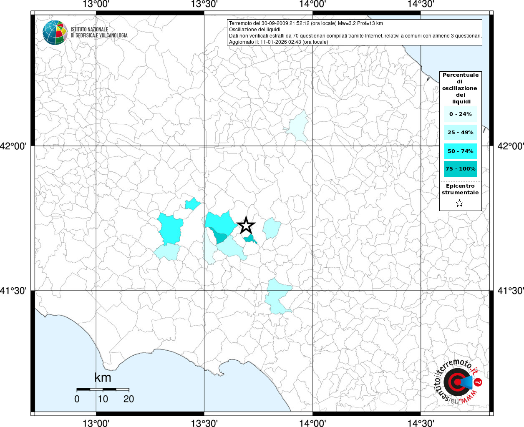This screenshot has width=524, height=427.
Task: Select the 0 - 24% legend swatch
Action: tap(461, 114)
